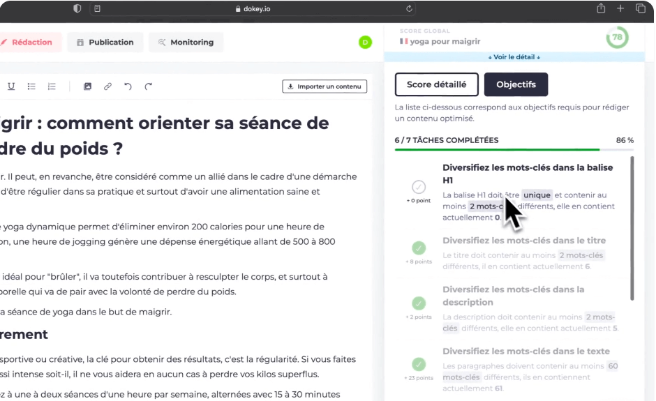Click the '6 / 7 TÂCHES COMPLÉTÉES' label
Viewport: 656px width, 401px height.
point(447,140)
